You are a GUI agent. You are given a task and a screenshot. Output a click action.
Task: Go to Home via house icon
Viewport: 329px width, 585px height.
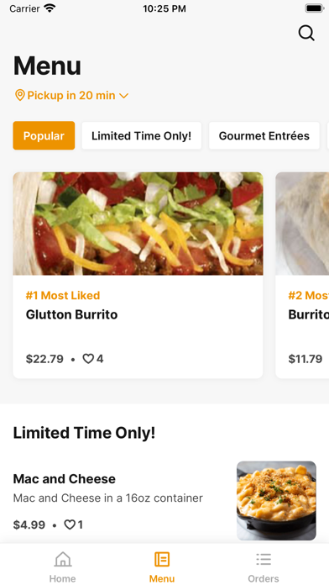tap(63, 559)
